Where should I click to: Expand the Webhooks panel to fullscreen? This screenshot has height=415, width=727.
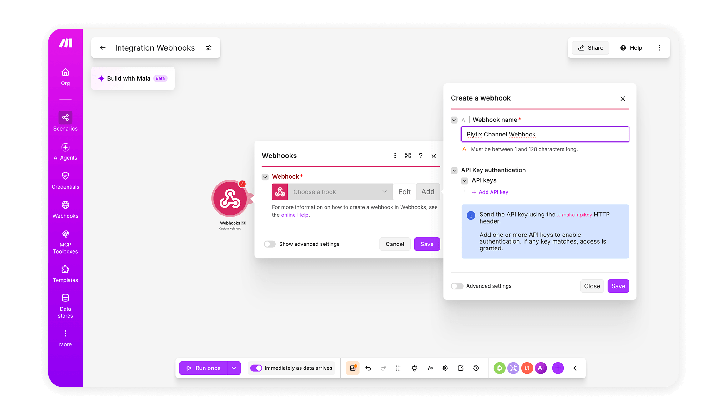pyautogui.click(x=408, y=156)
